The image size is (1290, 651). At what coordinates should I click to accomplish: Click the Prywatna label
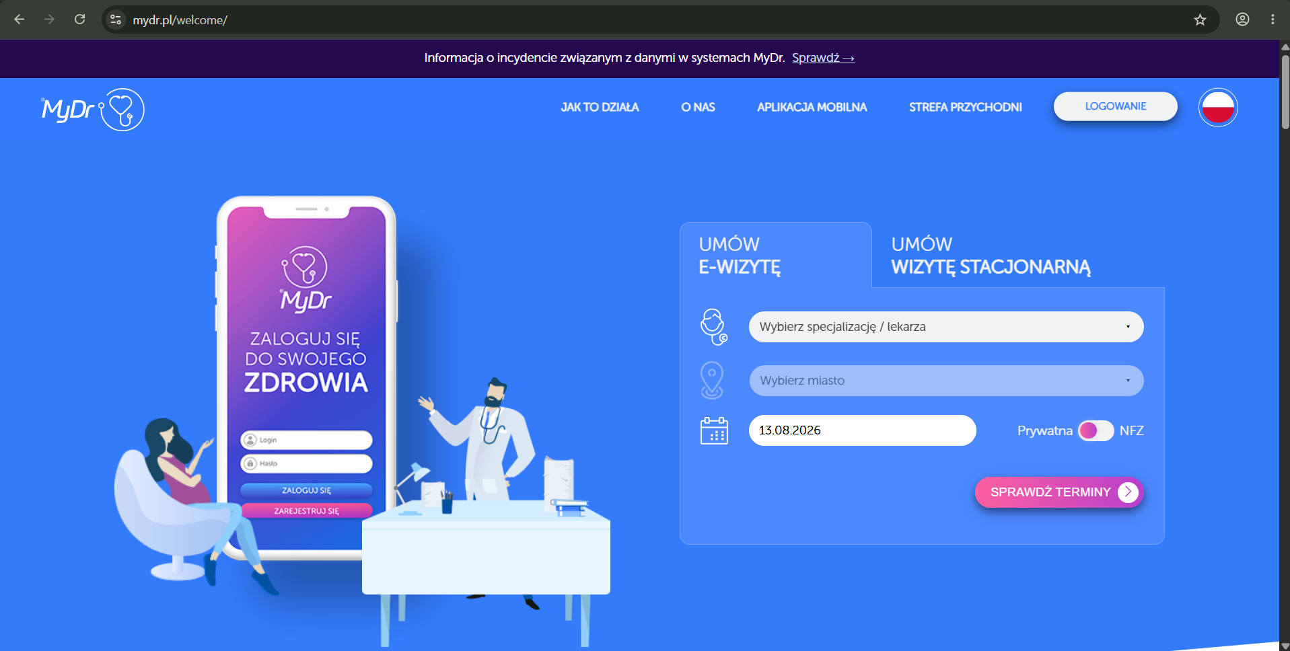[1045, 430]
